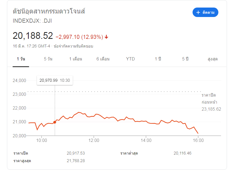This screenshot has height=174, width=238.
Task: Switch to YTD chart range
Action: 130,59
